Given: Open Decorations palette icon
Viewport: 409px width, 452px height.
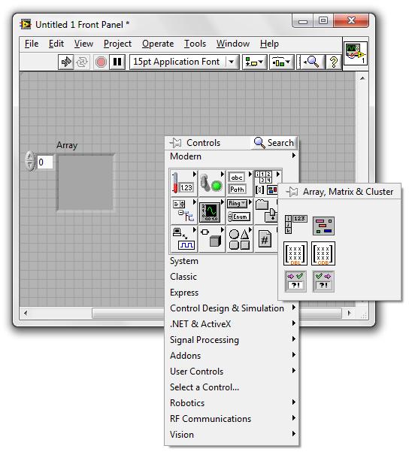Looking at the screenshot, I should point(240,239).
